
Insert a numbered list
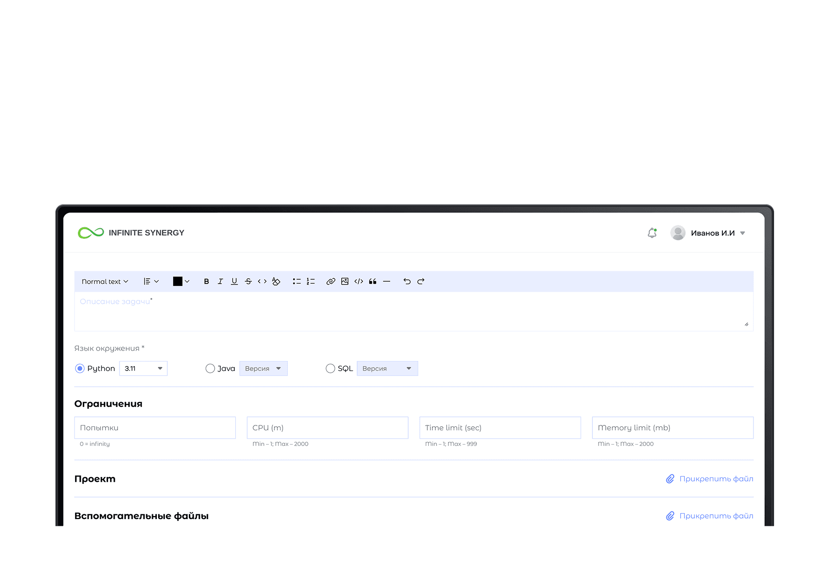coord(311,282)
